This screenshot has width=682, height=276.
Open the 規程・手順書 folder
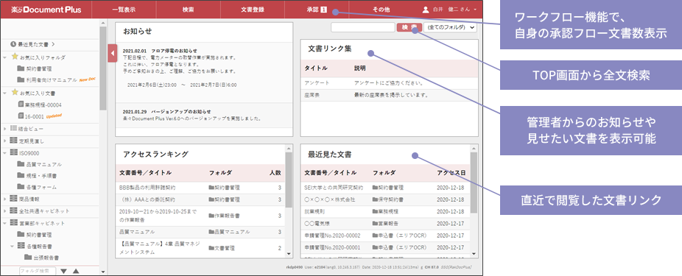pyautogui.click(x=41, y=176)
